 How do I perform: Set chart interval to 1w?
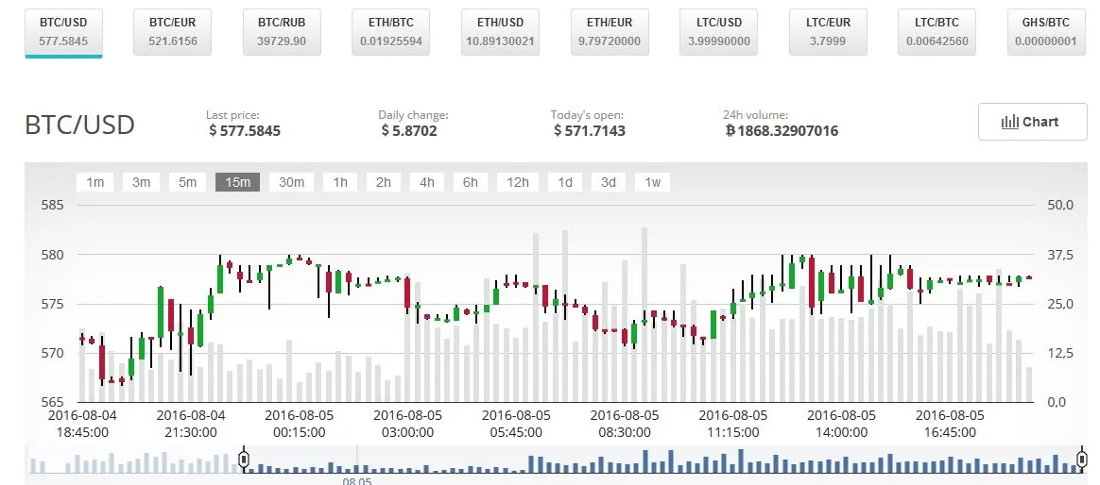pos(652,182)
